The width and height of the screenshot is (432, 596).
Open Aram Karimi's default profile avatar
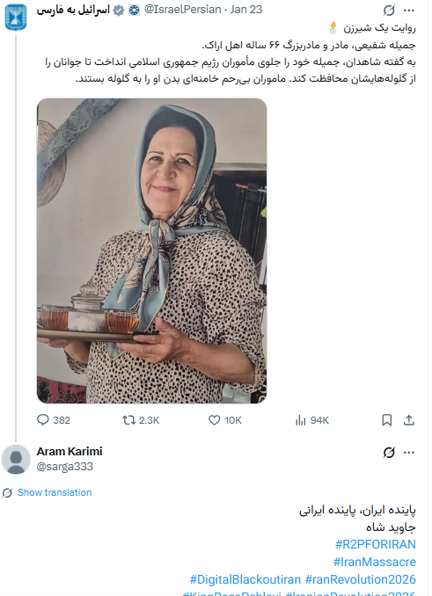click(x=16, y=459)
